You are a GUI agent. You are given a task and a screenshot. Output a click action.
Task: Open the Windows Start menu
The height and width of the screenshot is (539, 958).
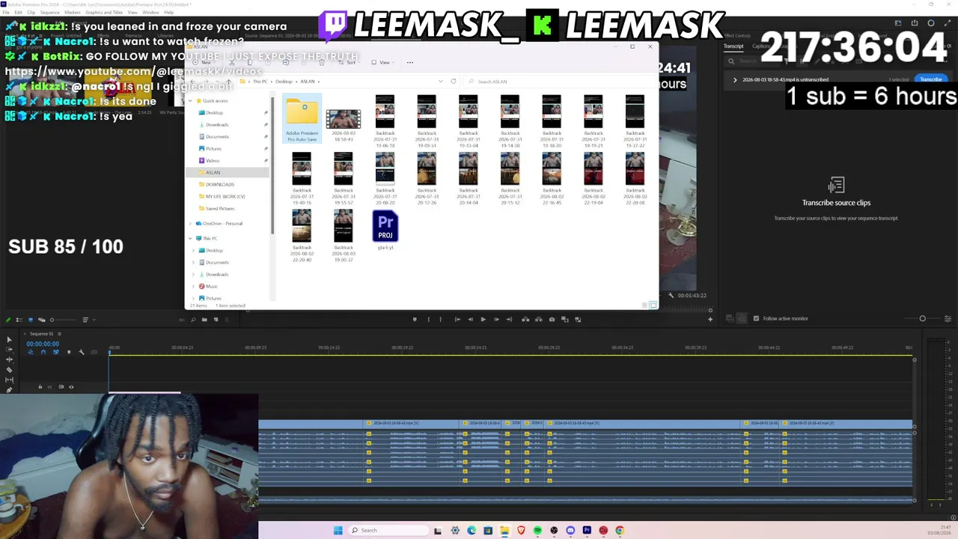pos(338,530)
